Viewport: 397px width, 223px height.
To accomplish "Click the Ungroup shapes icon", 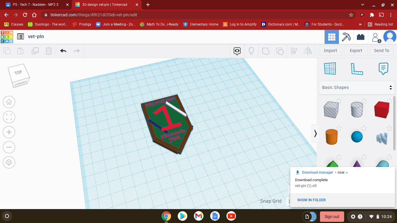I will (280, 51).
